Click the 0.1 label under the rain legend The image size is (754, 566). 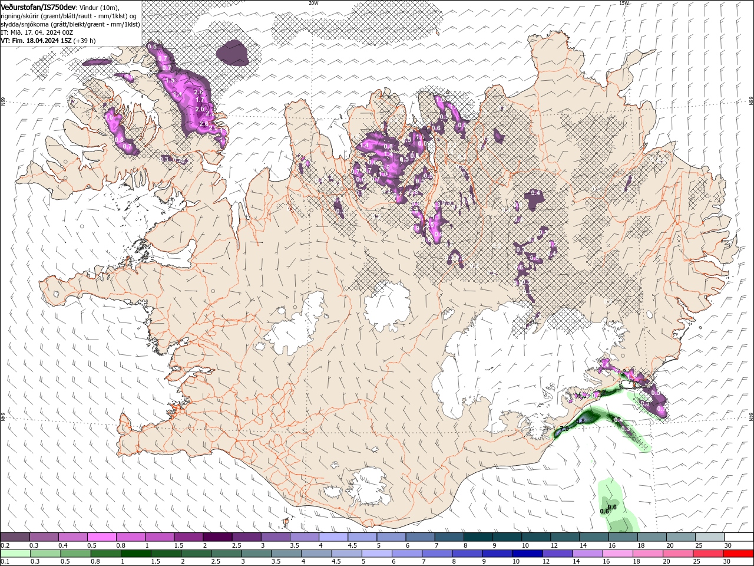click(x=4, y=562)
